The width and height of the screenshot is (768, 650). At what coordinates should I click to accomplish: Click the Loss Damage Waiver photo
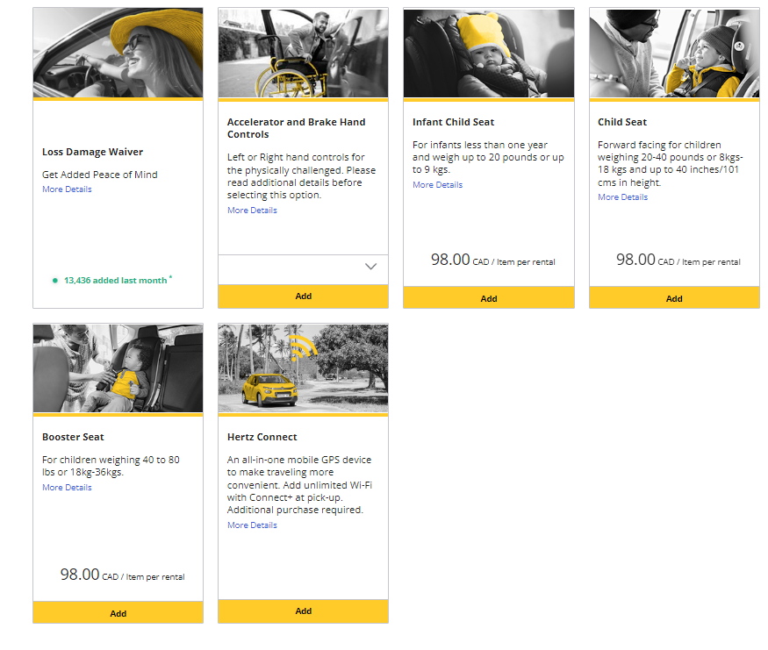118,54
